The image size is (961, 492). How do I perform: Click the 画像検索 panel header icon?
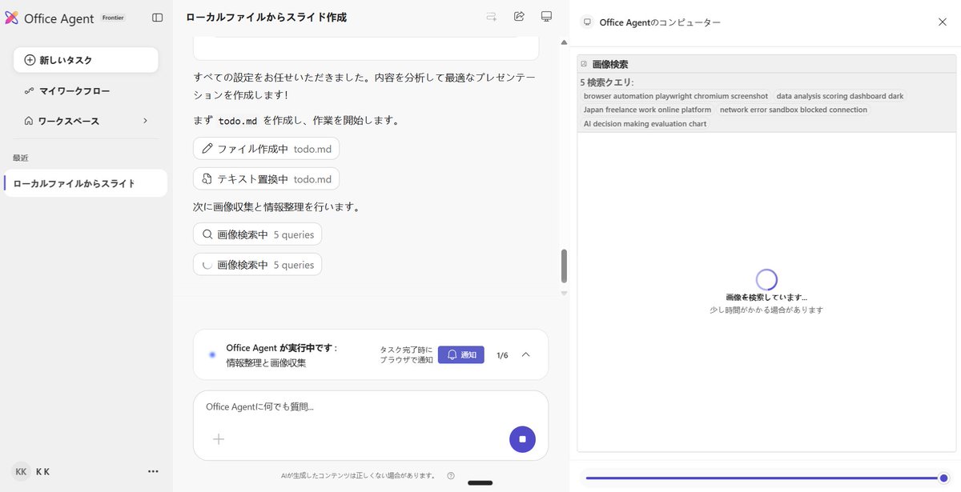click(x=584, y=64)
